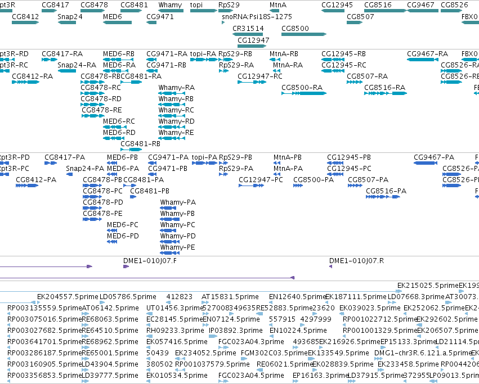The width and height of the screenshot is (479, 384).
Task: Click insertion EC28145.5prime
Action: [x=174, y=319]
